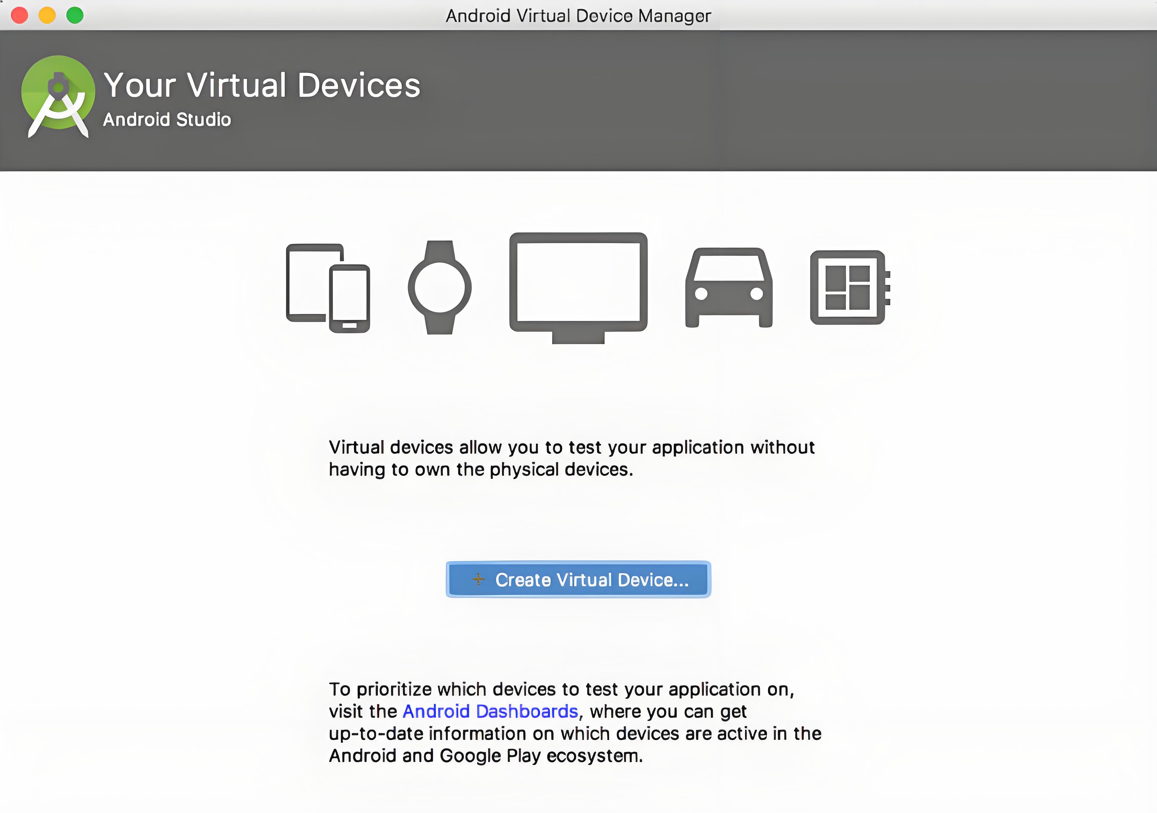1157x813 pixels.
Task: Click the Create Virtual Device button
Action: click(578, 580)
